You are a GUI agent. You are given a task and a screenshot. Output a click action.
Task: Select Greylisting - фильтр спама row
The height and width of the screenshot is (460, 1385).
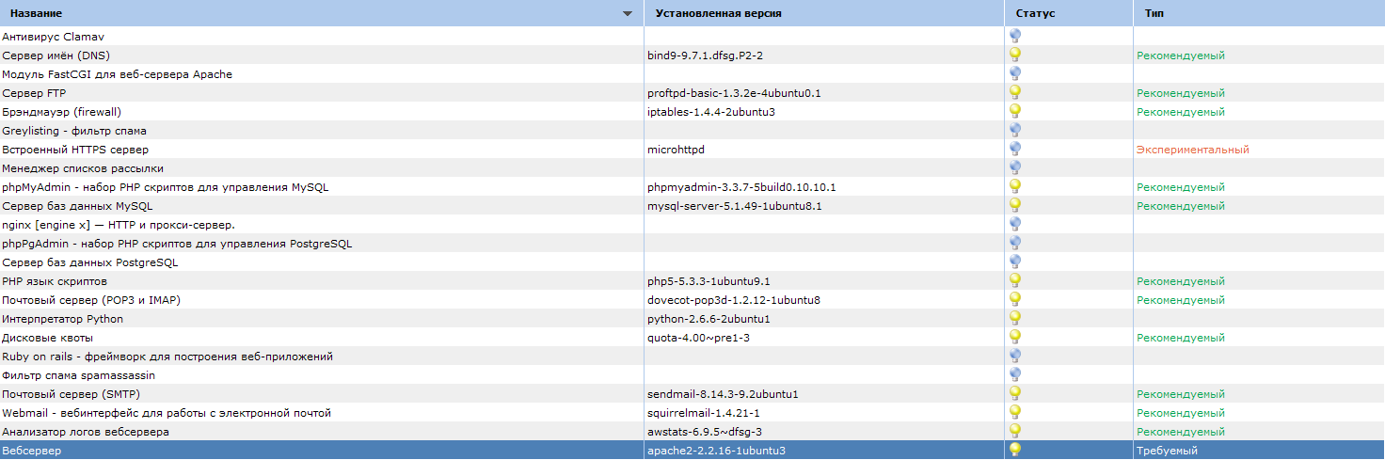coord(692,130)
